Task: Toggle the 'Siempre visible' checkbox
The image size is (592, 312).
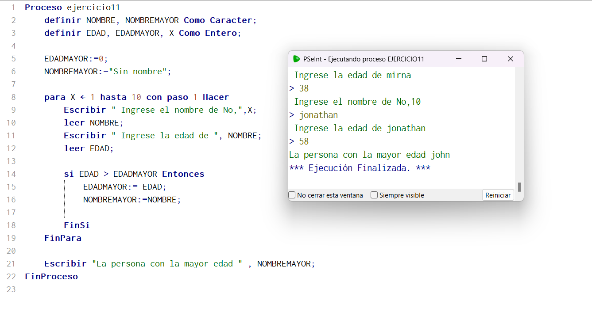Action: 374,195
